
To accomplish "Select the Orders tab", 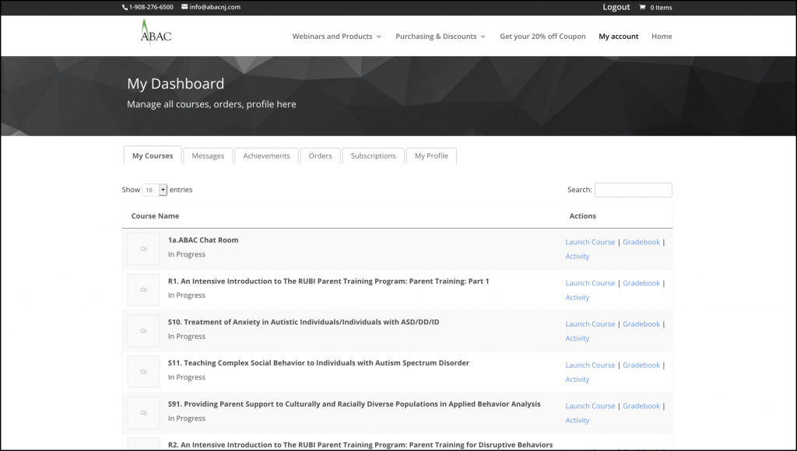I will pos(320,156).
